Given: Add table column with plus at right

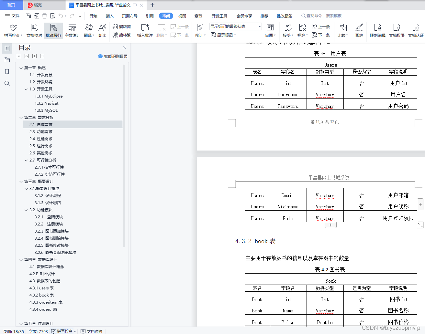Looking at the screenshot, I should click(x=420, y=204).
